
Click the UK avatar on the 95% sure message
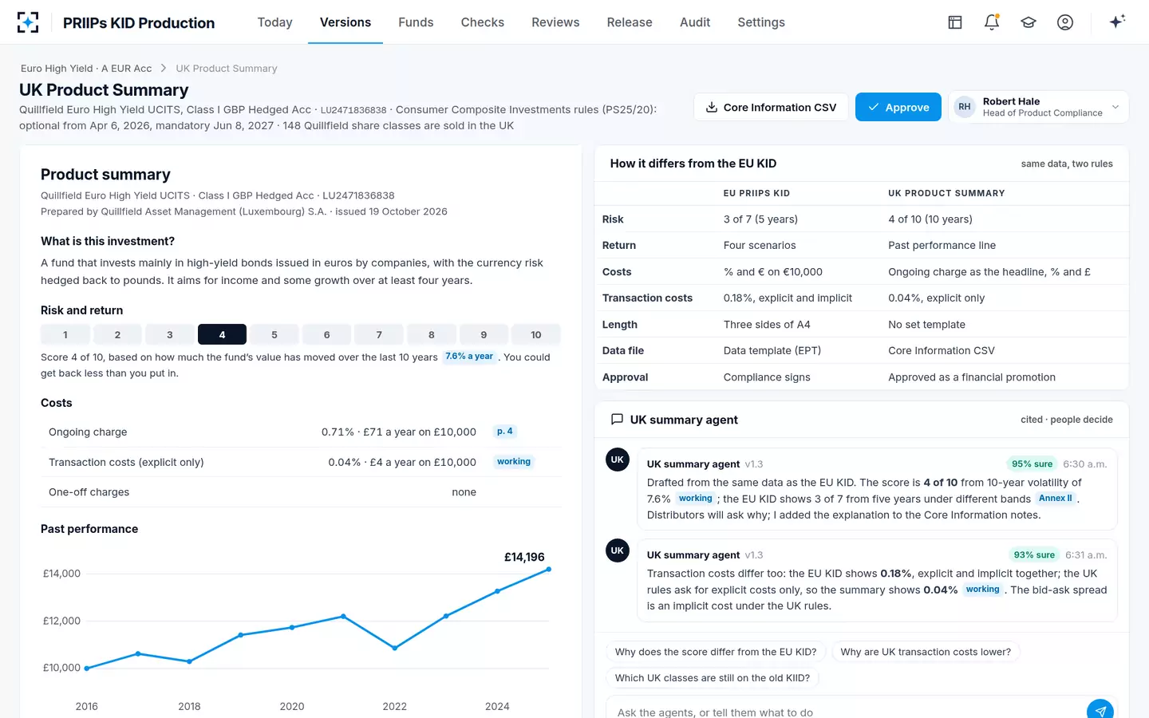pos(618,460)
